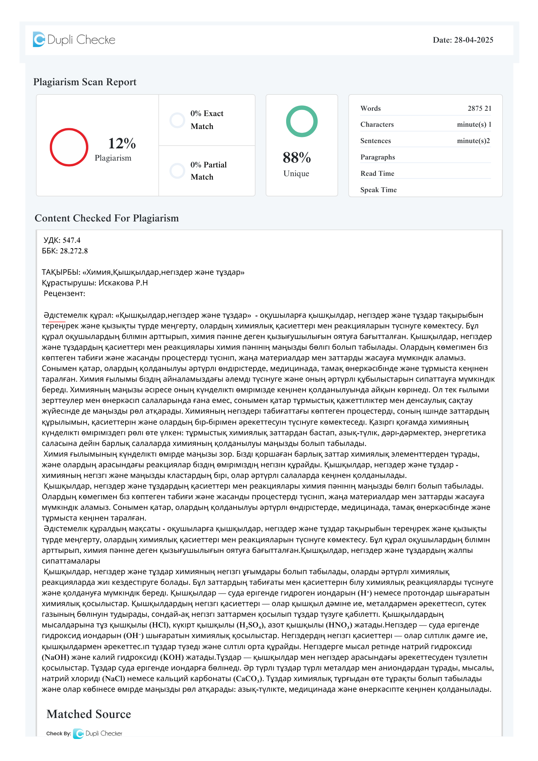
Task: Click the Exact Match circle indicator
Action: pos(177,120)
